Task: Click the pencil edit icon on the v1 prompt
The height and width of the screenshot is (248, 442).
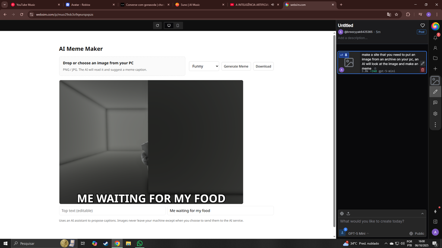Action: tap(423, 63)
